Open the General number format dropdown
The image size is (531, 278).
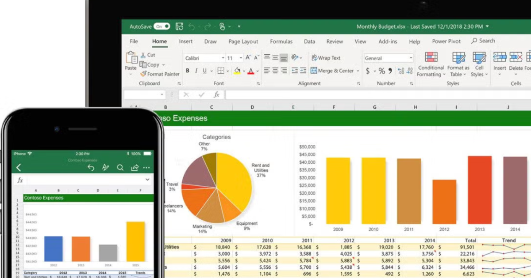411,58
